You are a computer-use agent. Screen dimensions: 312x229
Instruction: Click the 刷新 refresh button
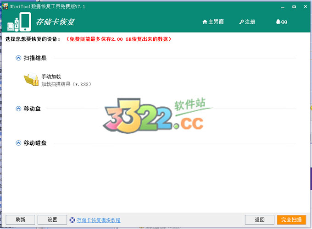pyautogui.click(x=20, y=220)
